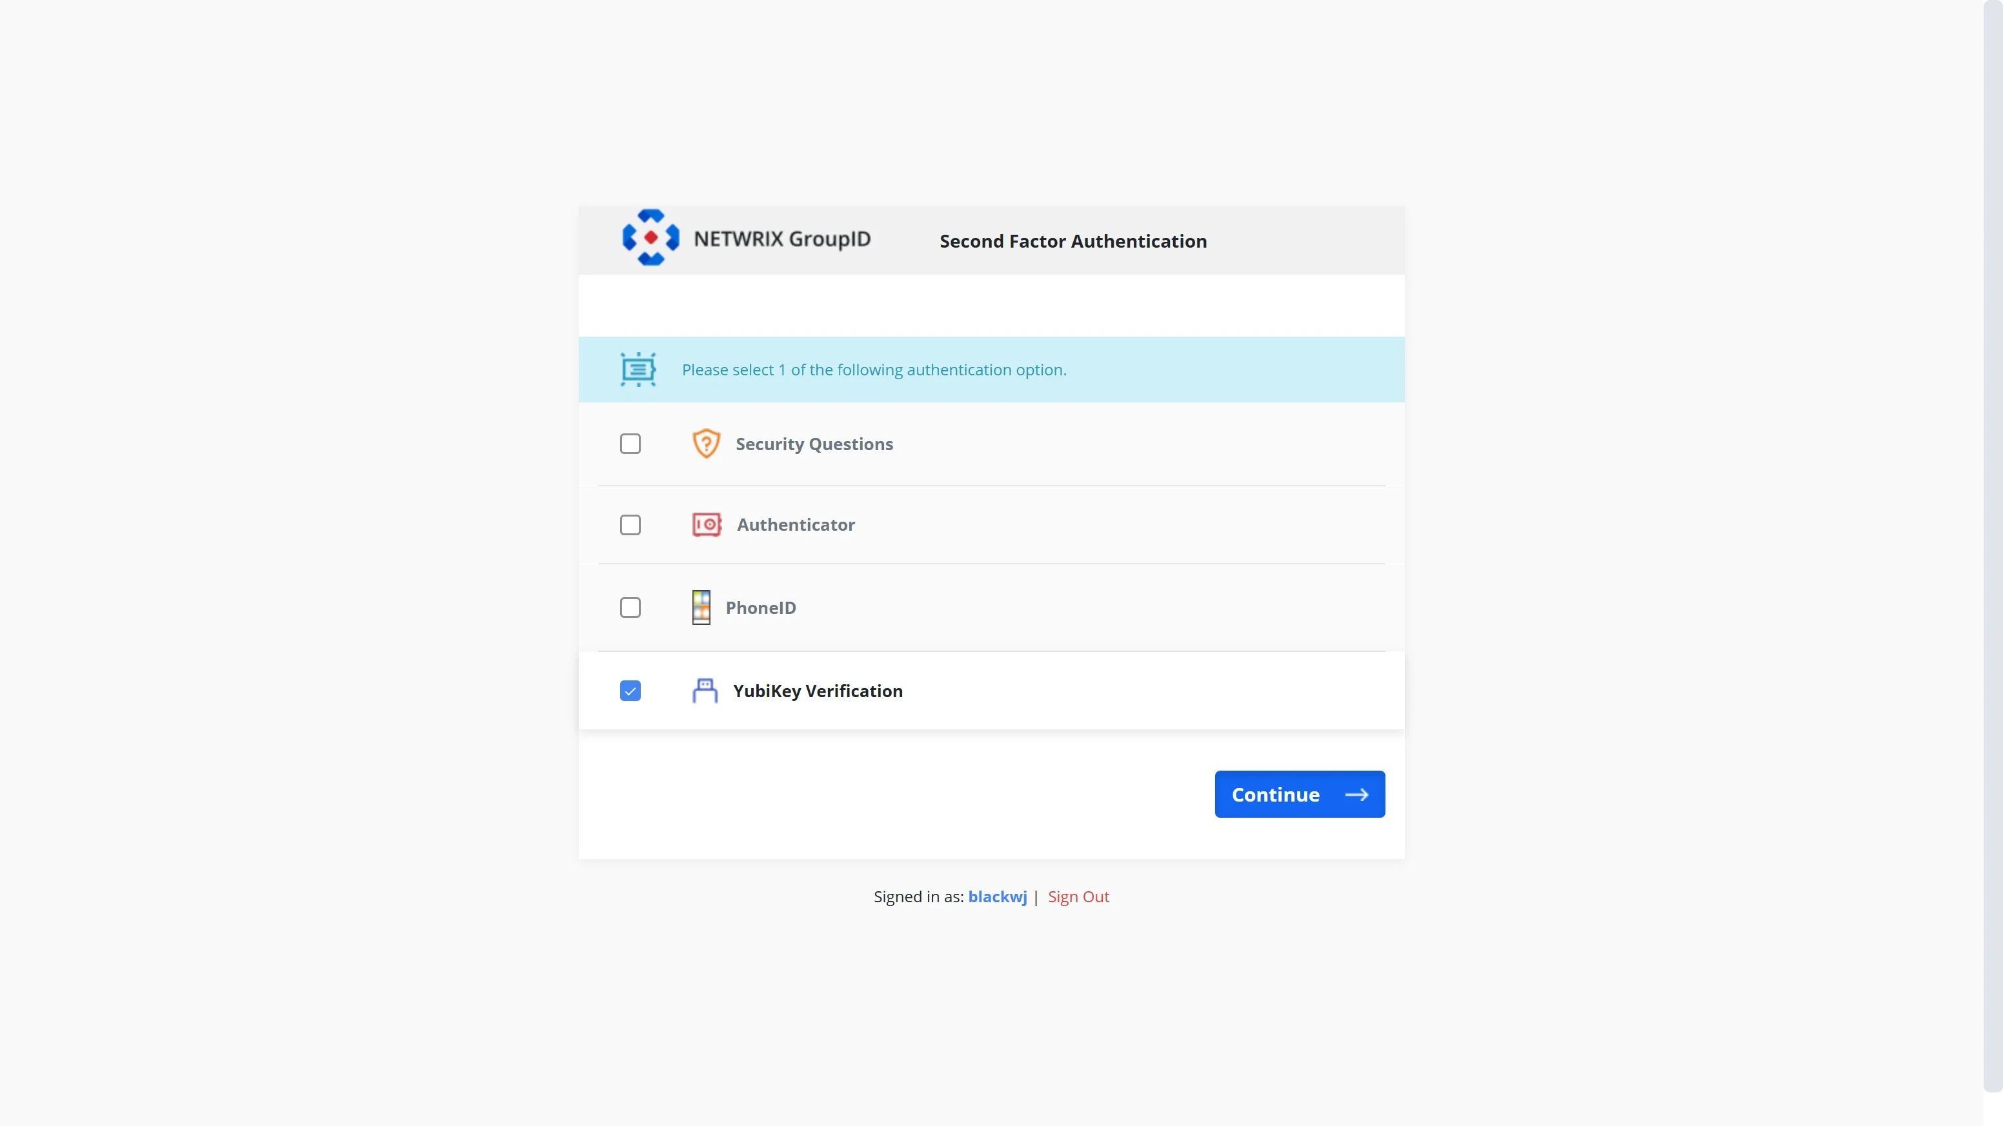2003x1126 pixels.
Task: Click the Continue button
Action: (1300, 794)
